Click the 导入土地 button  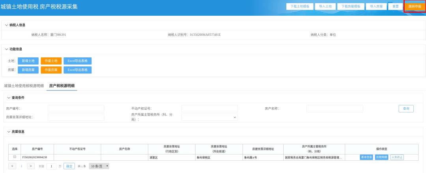tap(325, 7)
